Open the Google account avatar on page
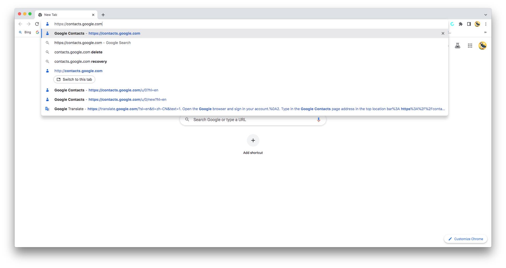The width and height of the screenshot is (506, 268). (x=483, y=46)
